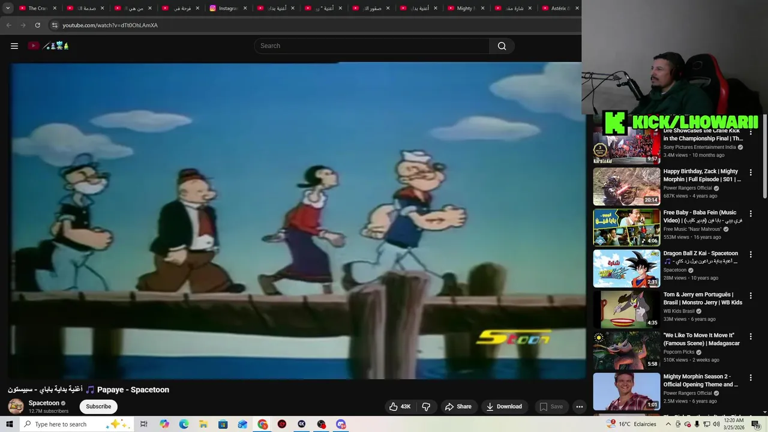Open the Spacetoon channel avatar

16,406
